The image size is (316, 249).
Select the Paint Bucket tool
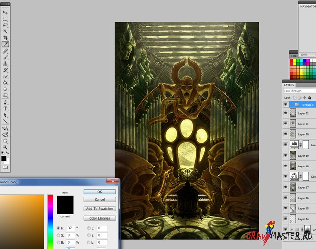[x=5, y=83]
